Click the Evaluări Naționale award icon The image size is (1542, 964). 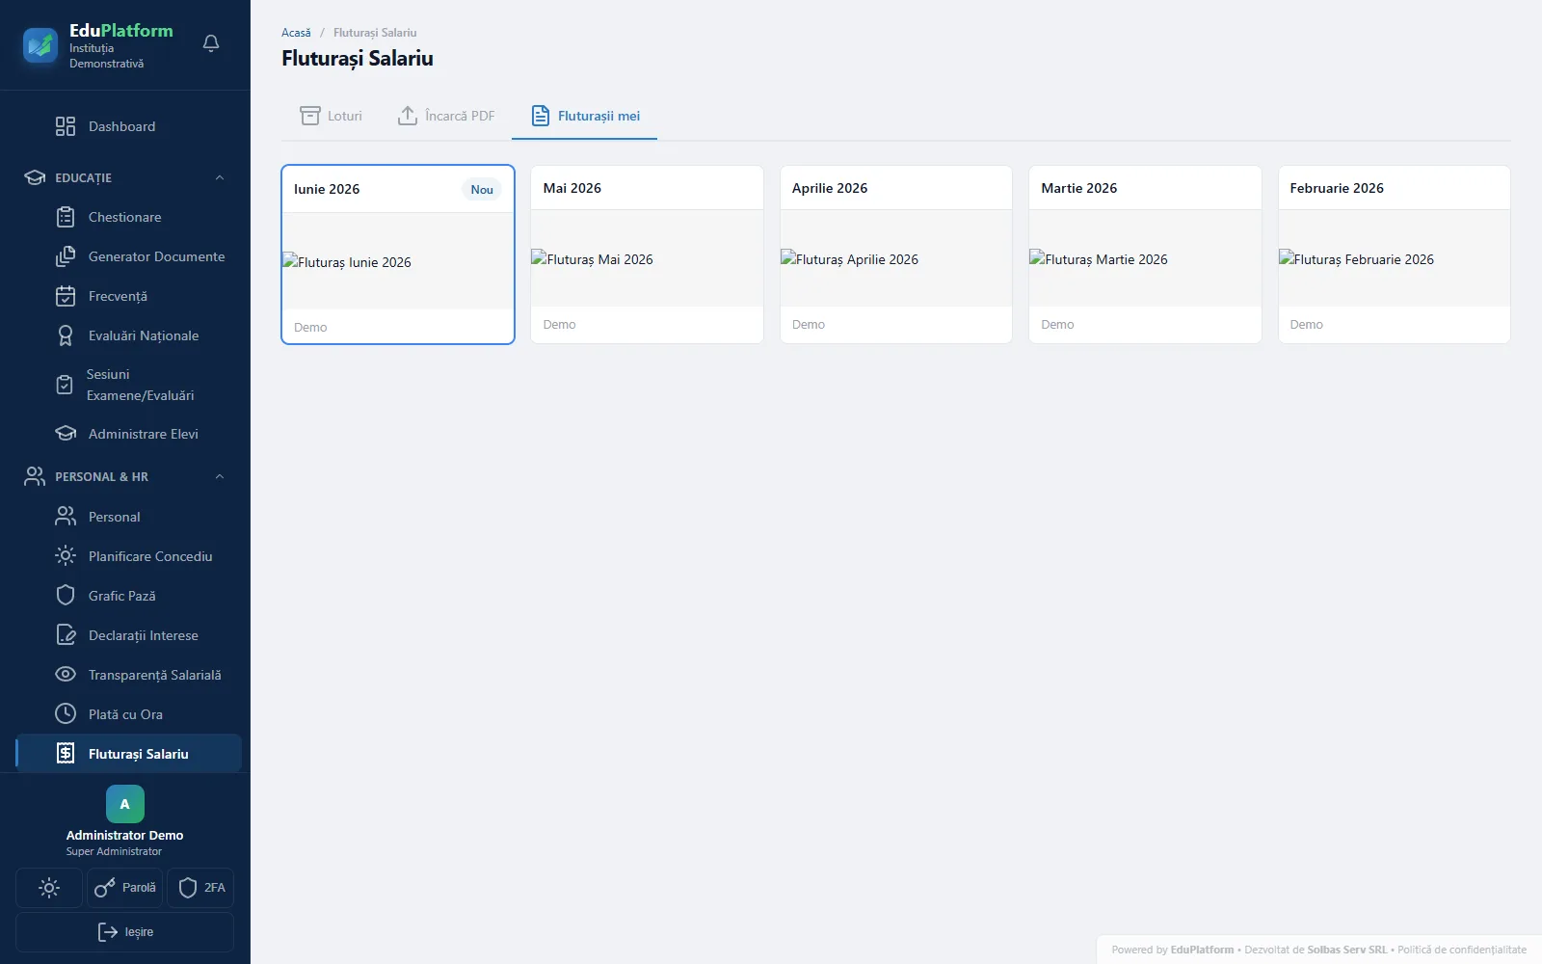[66, 335]
